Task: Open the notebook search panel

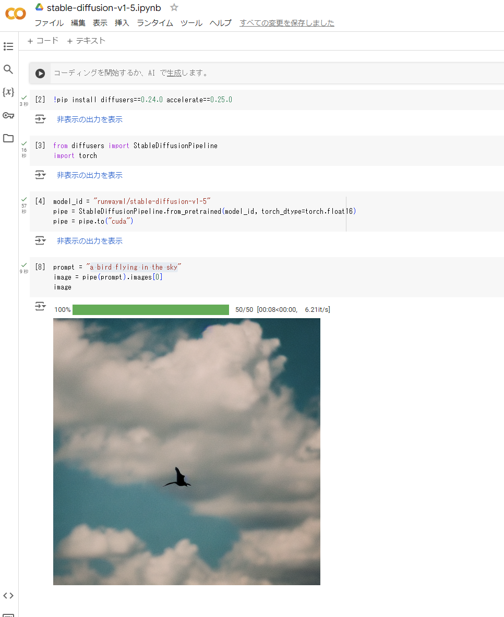Action: [x=8, y=69]
